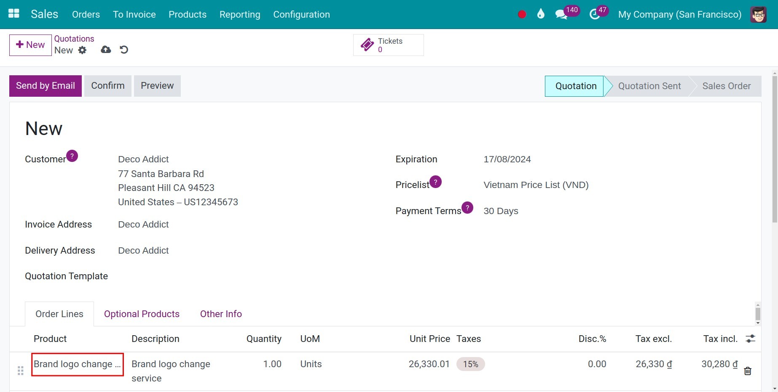Click the description Brand logo change service
The width and height of the screenshot is (778, 392).
click(x=171, y=371)
